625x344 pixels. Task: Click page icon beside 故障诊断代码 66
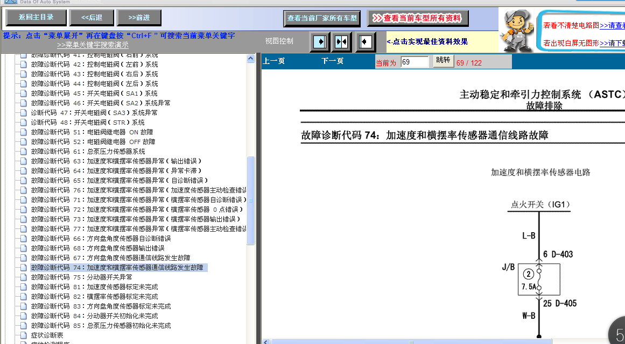coord(24,239)
